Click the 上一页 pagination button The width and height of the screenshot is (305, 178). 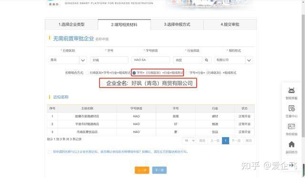pyautogui.click(x=215, y=140)
